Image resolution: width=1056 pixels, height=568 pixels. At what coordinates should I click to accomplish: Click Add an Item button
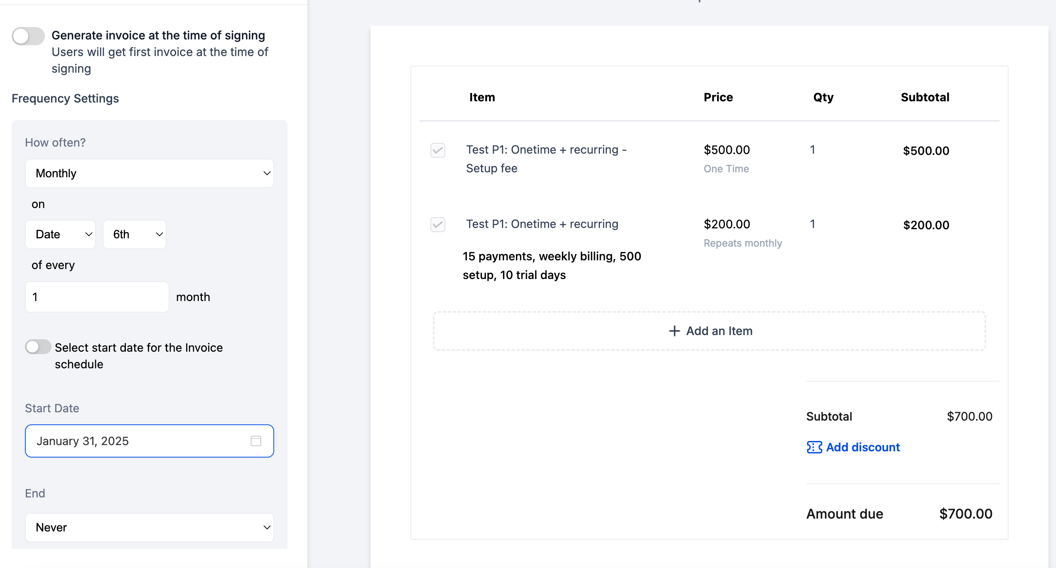click(710, 331)
